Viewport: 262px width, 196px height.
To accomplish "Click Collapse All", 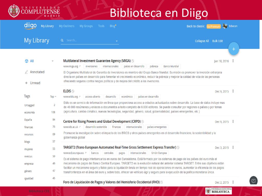I will click(x=202, y=41).
